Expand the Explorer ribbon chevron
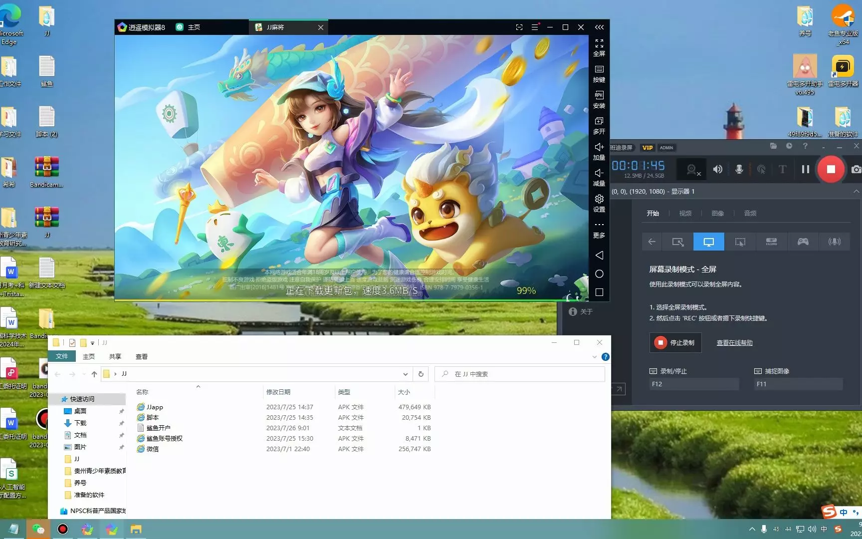862x539 pixels. tap(594, 357)
